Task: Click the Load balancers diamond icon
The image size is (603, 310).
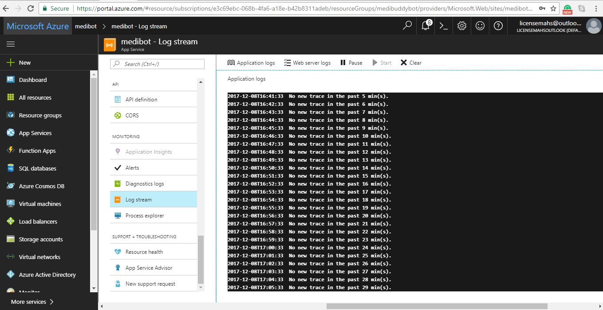Action: pos(11,221)
